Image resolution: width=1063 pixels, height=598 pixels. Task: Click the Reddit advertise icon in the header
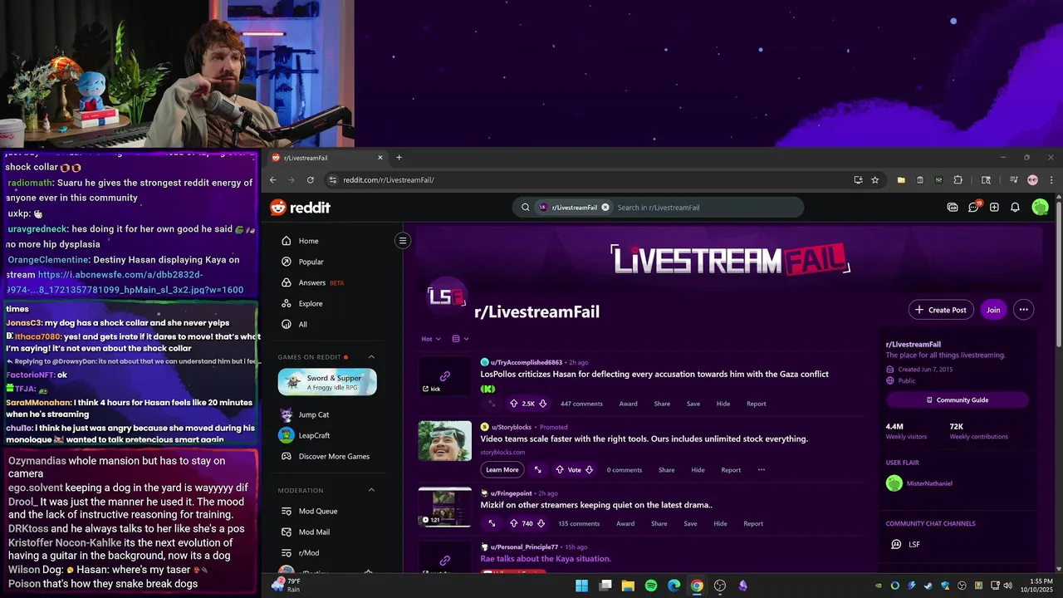(x=953, y=208)
